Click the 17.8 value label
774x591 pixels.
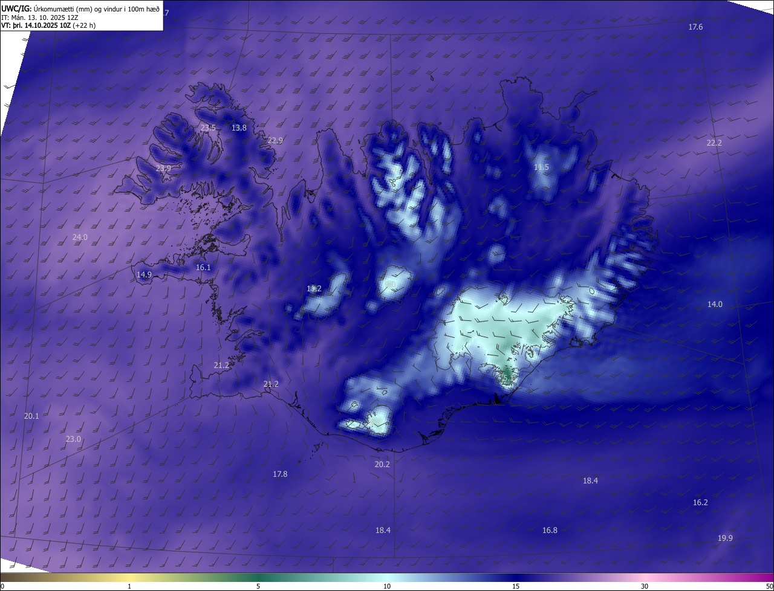pos(280,474)
